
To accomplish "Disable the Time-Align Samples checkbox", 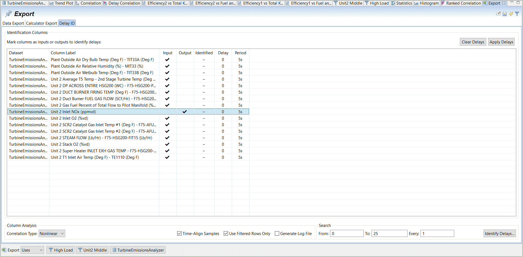I will [x=179, y=234].
